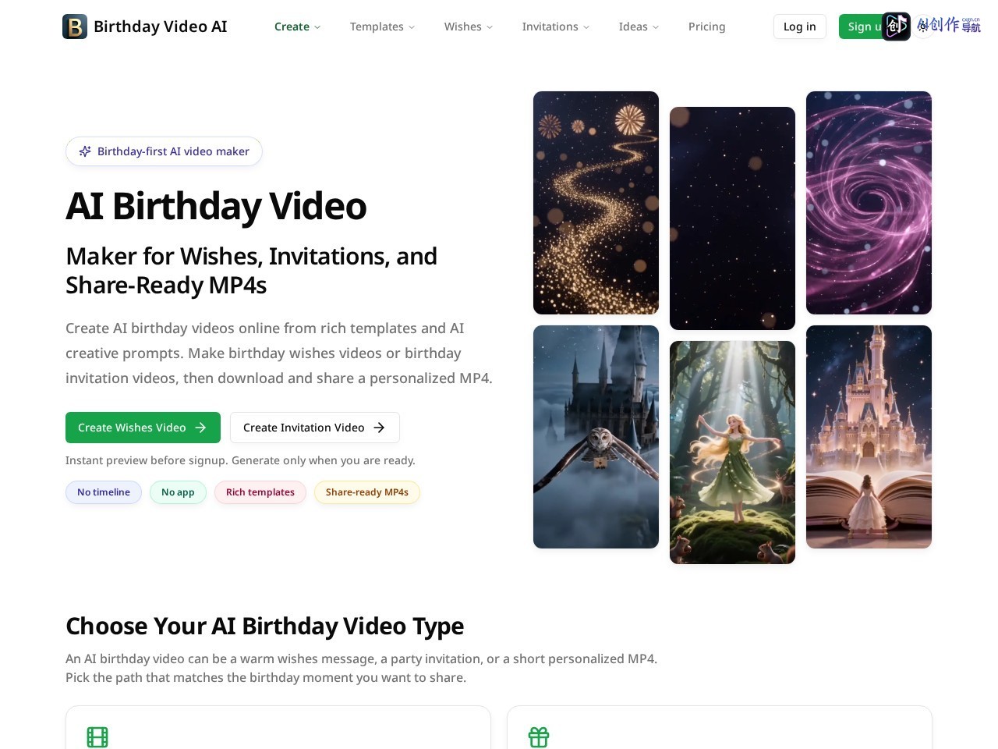998x749 pixels.
Task: Click the green film strip icon
Action: (x=97, y=737)
